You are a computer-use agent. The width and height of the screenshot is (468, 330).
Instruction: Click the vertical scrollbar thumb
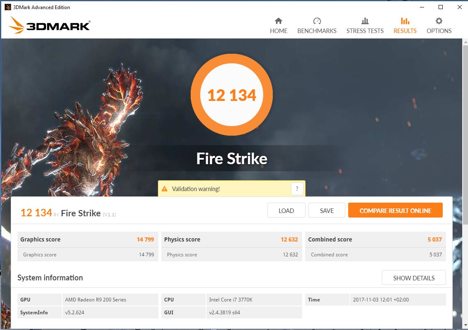tap(466, 135)
